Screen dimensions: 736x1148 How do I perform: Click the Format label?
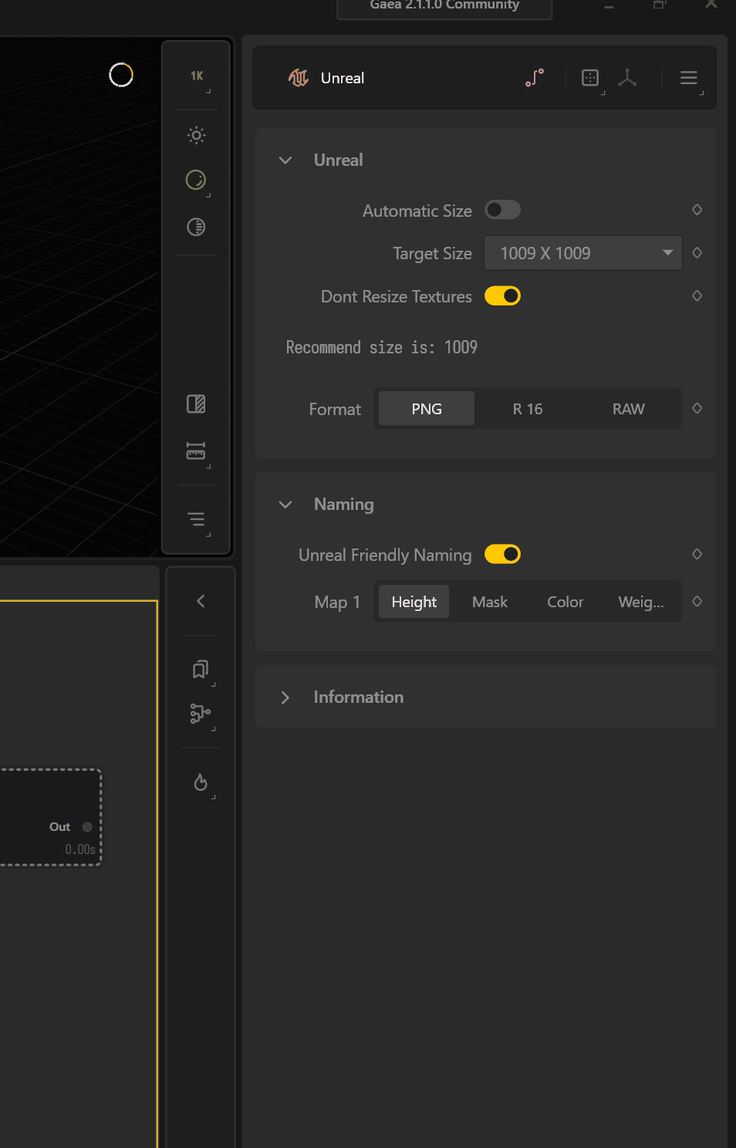tap(335, 410)
